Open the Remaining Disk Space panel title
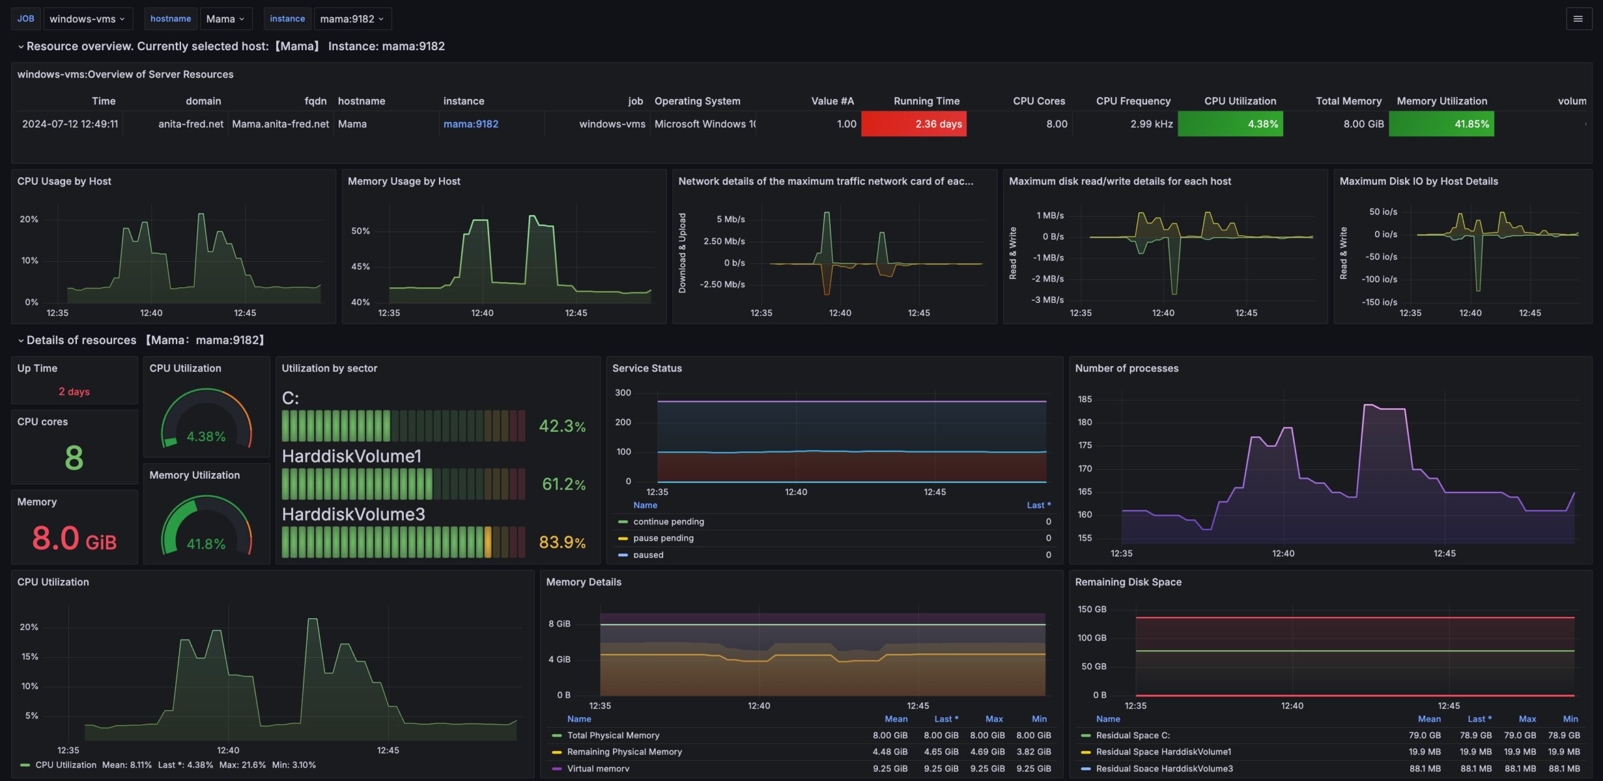This screenshot has width=1603, height=781. (x=1128, y=581)
